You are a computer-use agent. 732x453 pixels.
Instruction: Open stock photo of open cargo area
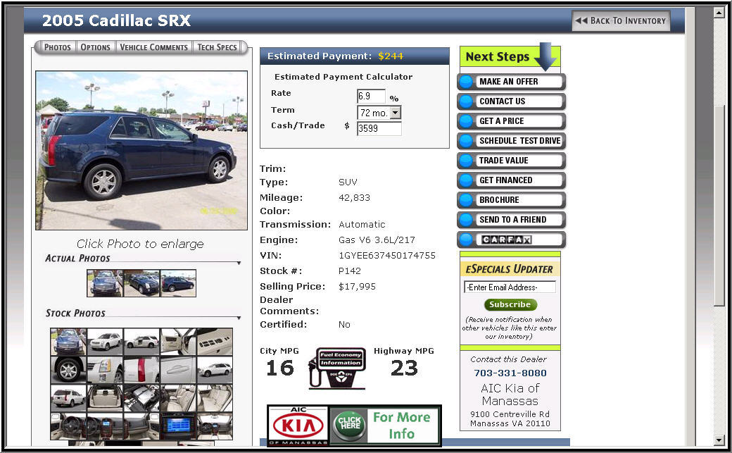[105, 398]
